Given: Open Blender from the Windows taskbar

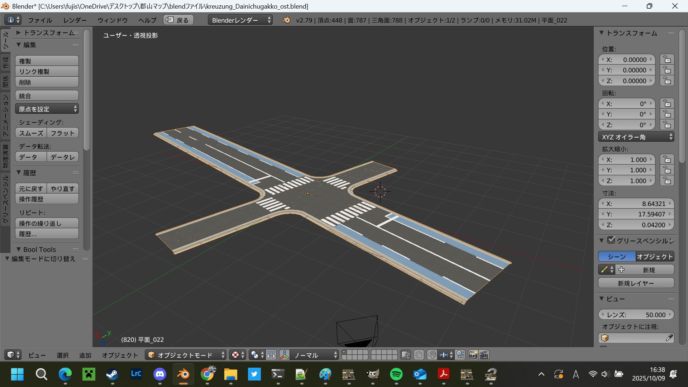Looking at the screenshot, I should click(183, 374).
